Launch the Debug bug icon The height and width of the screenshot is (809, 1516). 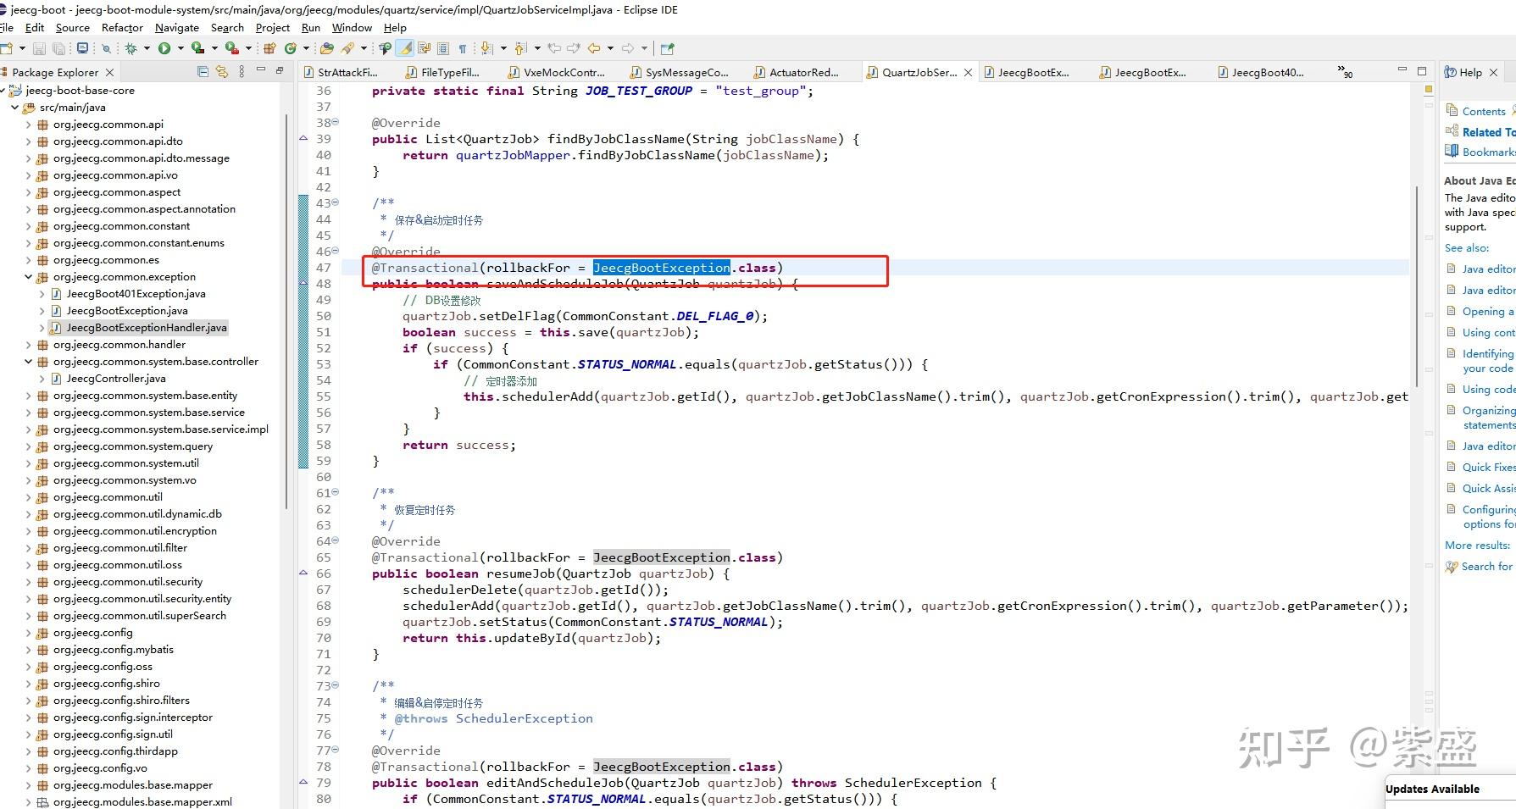(x=130, y=48)
